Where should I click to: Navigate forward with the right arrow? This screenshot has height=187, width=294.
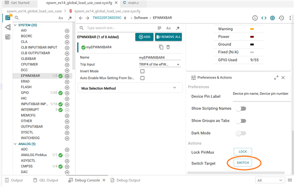point(87,18)
